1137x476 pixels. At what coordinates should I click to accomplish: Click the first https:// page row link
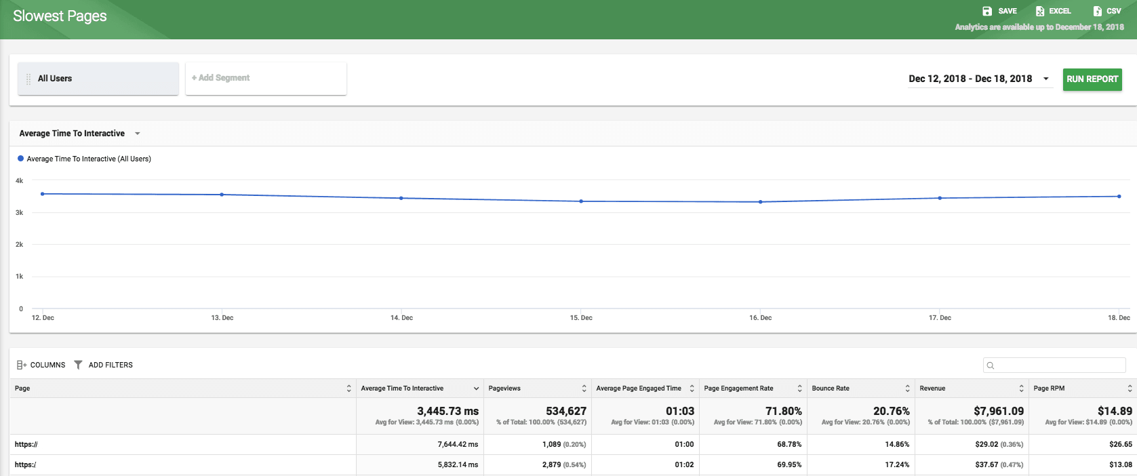(x=26, y=445)
